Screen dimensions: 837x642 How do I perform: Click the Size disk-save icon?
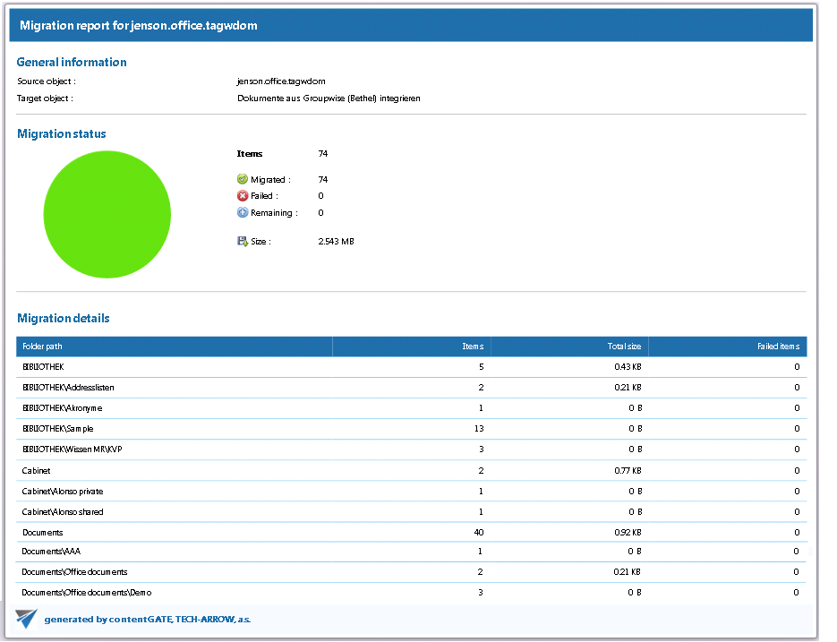(x=241, y=240)
